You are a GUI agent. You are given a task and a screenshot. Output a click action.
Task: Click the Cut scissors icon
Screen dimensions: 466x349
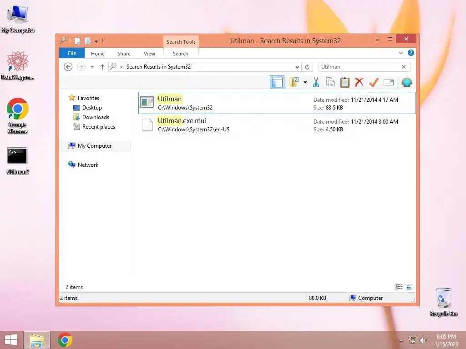tap(316, 82)
